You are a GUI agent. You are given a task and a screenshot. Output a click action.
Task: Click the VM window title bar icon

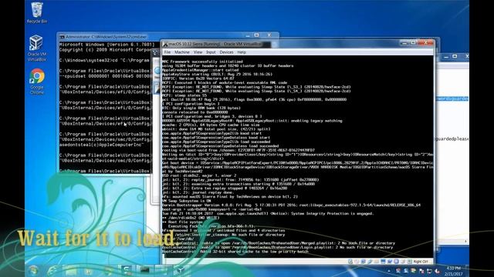165,45
